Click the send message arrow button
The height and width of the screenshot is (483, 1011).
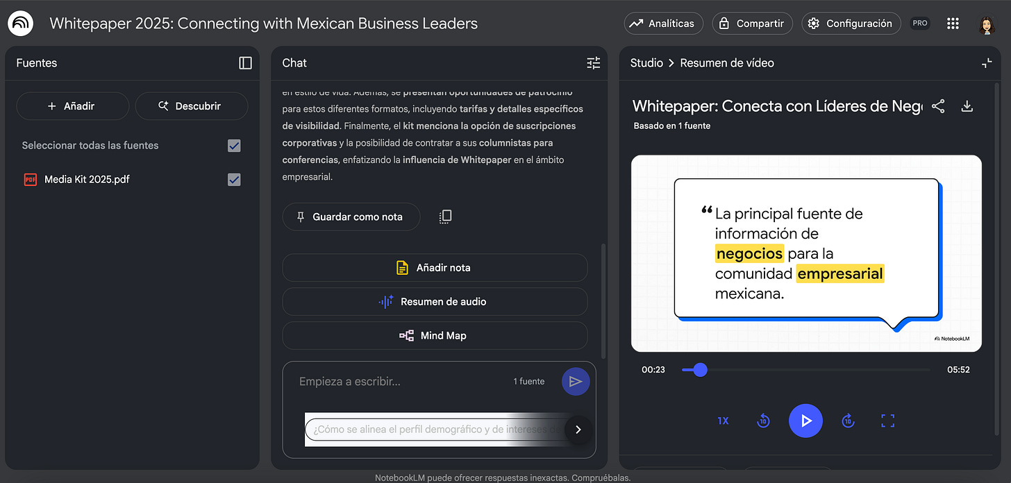[x=576, y=382]
